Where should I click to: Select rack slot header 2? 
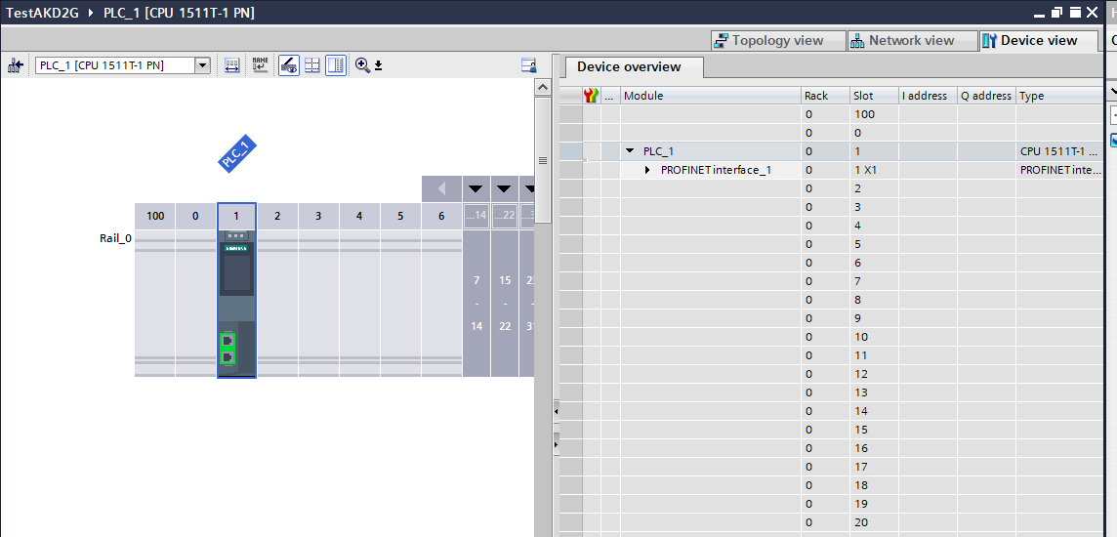(277, 216)
